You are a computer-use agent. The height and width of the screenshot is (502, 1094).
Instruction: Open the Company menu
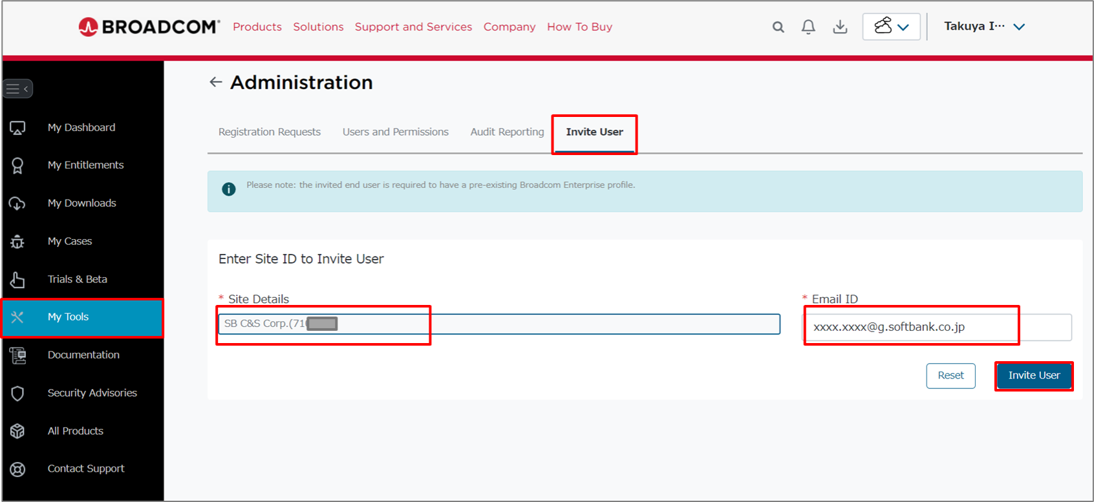tap(509, 26)
